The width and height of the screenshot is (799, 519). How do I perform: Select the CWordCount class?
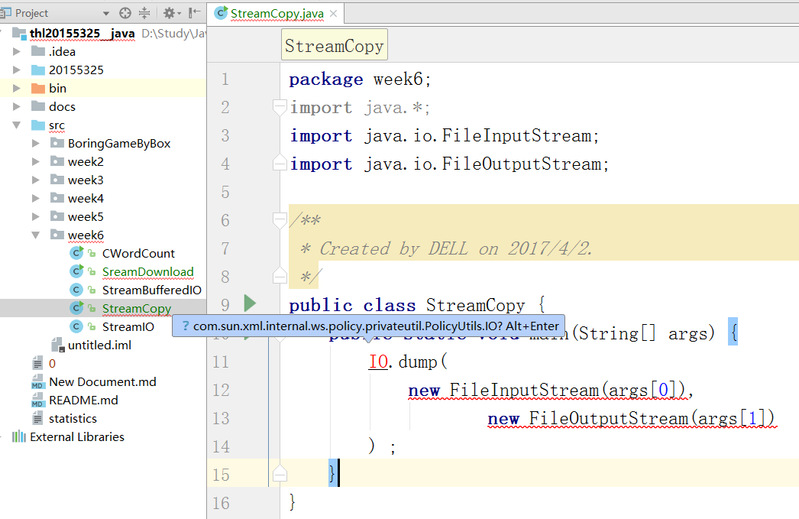click(138, 253)
